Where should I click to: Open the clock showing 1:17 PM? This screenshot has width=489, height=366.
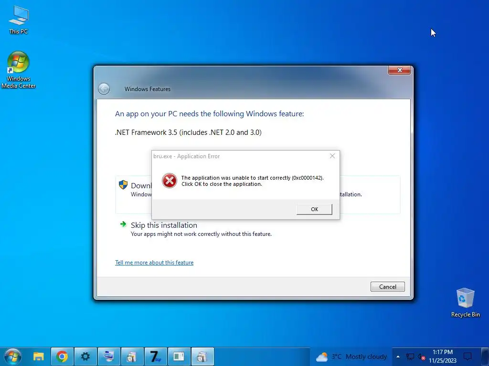[443, 356]
